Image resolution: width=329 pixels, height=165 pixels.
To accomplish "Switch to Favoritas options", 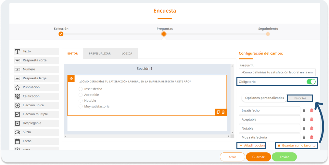I will tap(300, 98).
